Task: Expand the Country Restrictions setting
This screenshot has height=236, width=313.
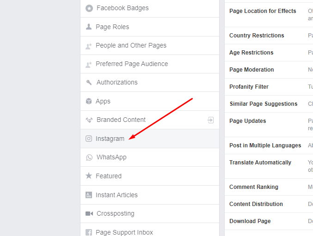Action: (269, 36)
